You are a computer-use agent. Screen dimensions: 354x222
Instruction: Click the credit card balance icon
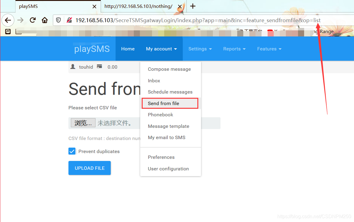99,66
